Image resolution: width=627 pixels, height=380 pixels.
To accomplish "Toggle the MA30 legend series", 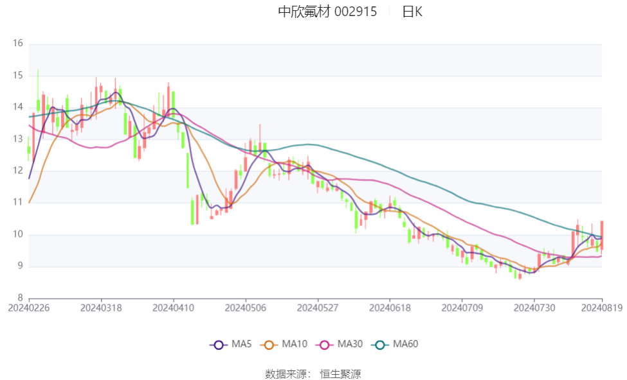I will 339,344.
